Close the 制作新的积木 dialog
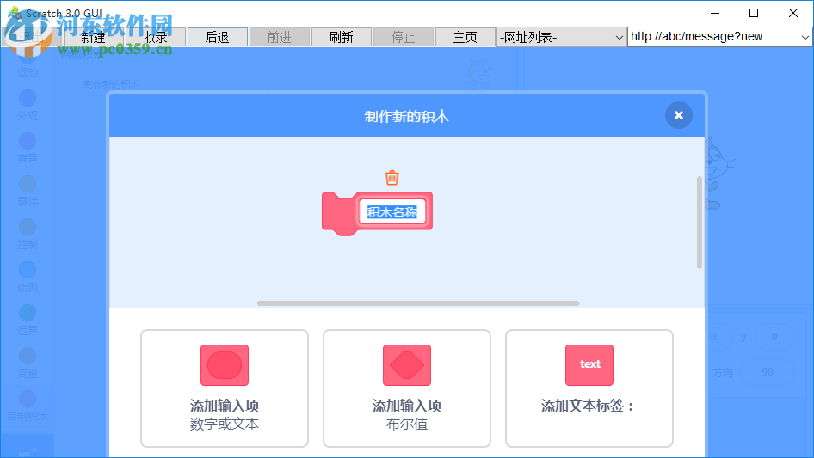The height and width of the screenshot is (458, 814). click(x=679, y=115)
